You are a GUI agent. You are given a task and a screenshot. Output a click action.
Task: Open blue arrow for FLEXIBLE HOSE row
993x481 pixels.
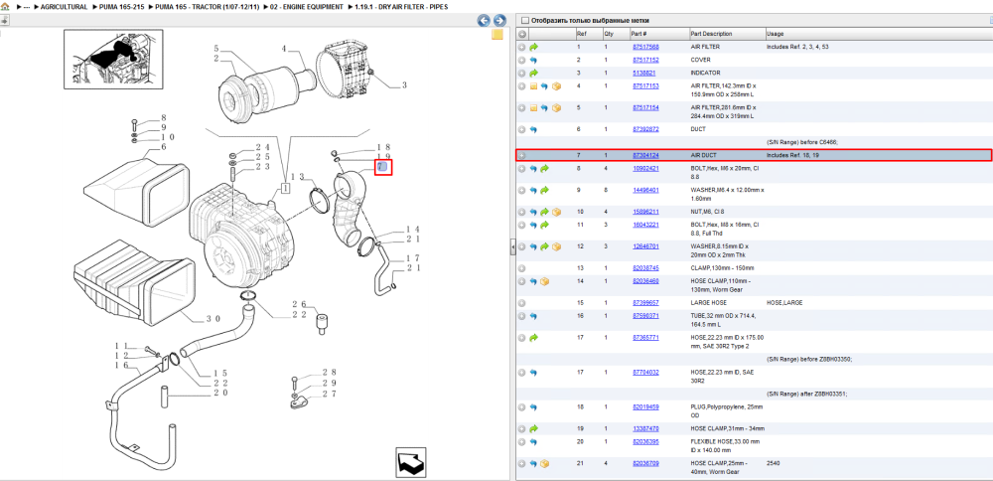(533, 441)
